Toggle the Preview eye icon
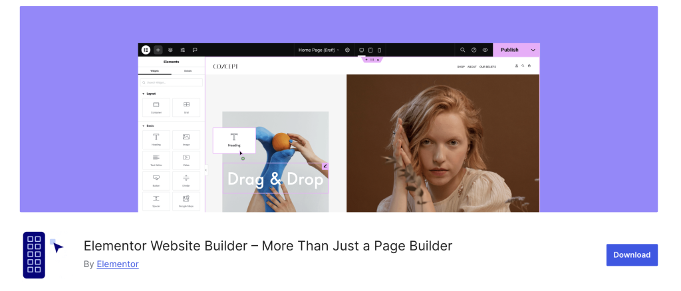Screen dimensions: 681x291 click(485, 50)
